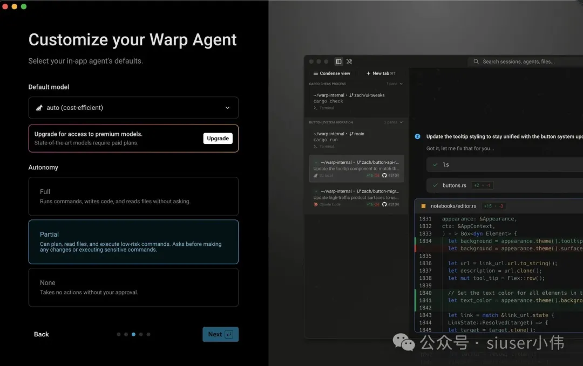Focus the Search sessions, agents, files field

(526, 61)
